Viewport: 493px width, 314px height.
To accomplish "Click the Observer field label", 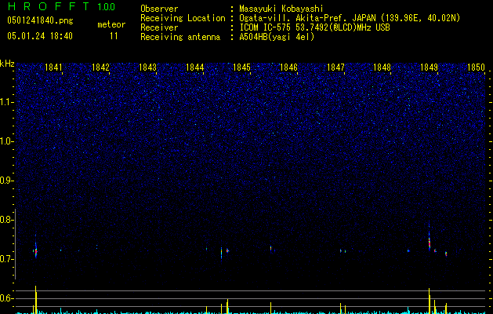I will 159,9.
